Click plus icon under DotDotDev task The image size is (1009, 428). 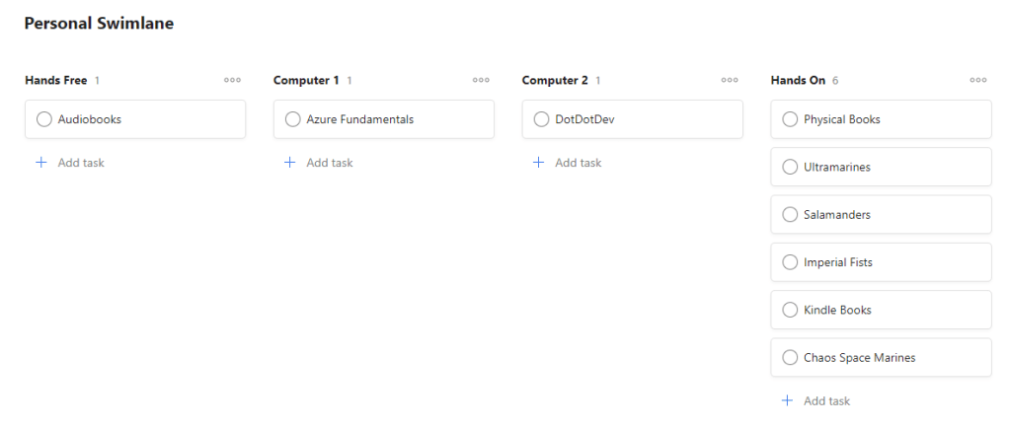(539, 163)
